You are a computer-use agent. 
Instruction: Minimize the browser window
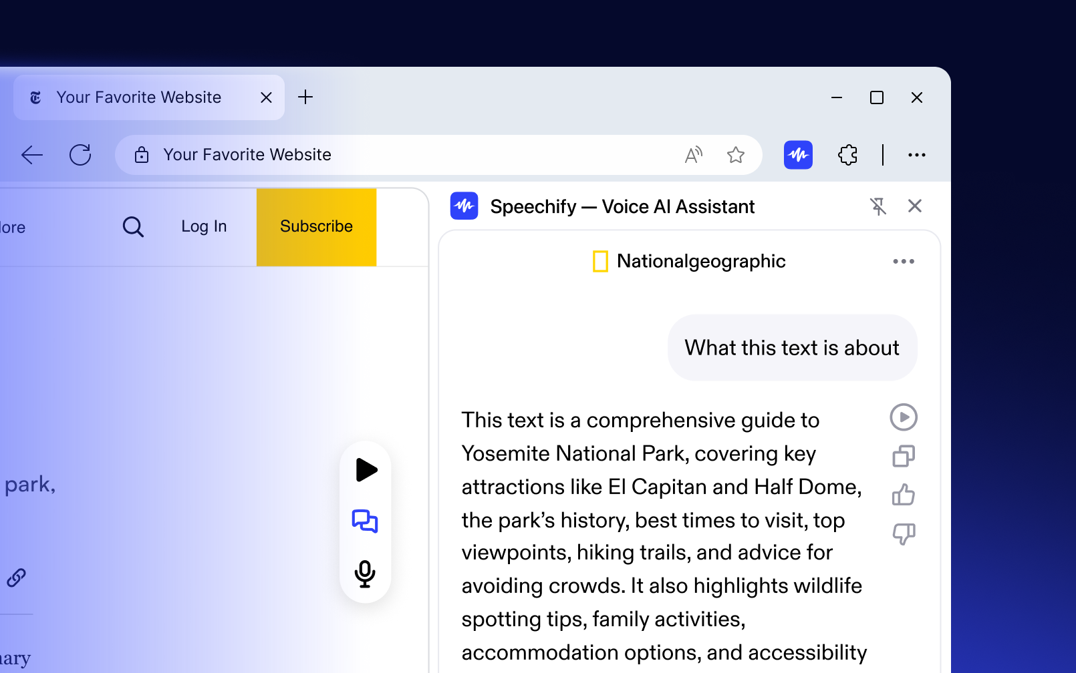point(837,97)
